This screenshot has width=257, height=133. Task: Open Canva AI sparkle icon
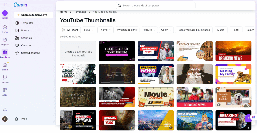tap(5, 77)
